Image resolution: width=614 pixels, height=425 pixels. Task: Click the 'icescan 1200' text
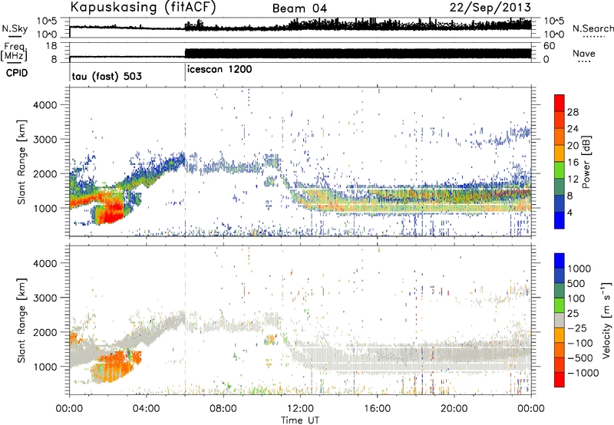point(220,70)
